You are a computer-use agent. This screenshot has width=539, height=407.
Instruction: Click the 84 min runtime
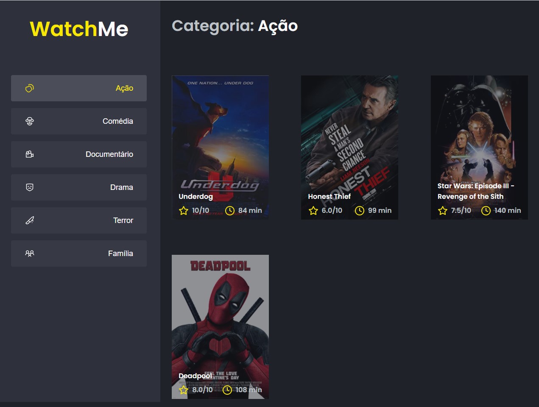click(250, 211)
